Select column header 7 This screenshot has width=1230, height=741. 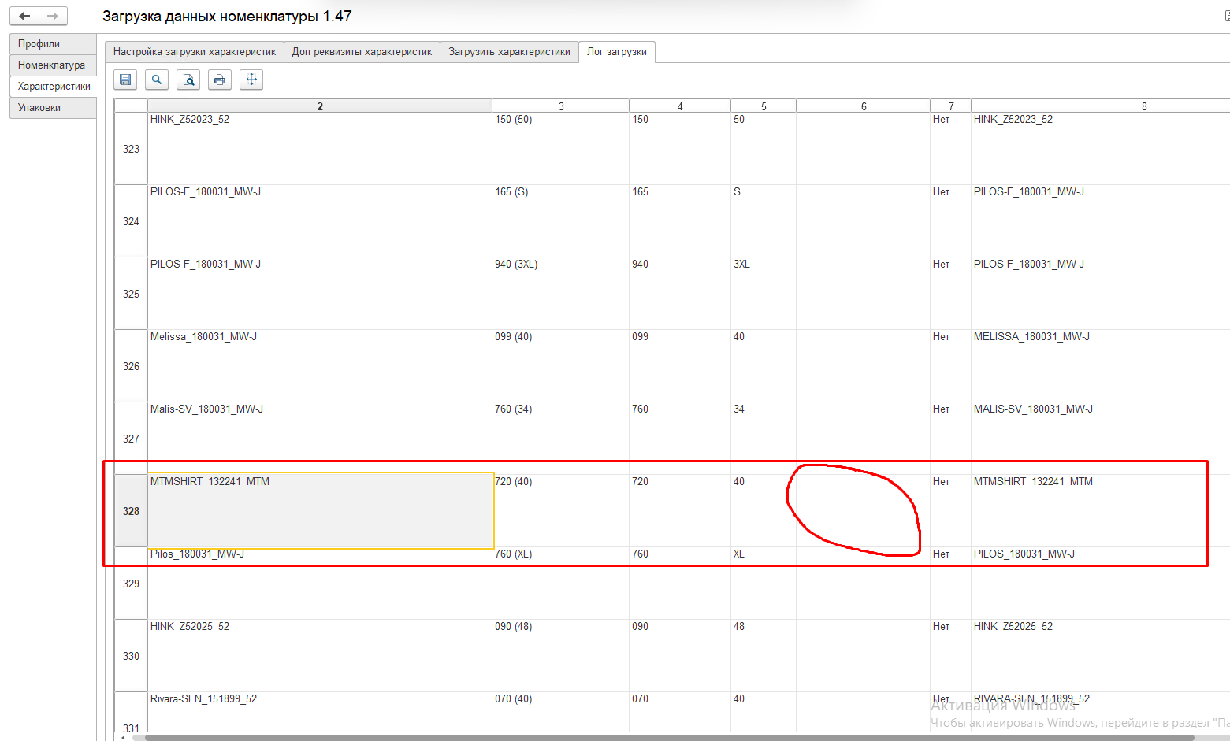tap(951, 106)
